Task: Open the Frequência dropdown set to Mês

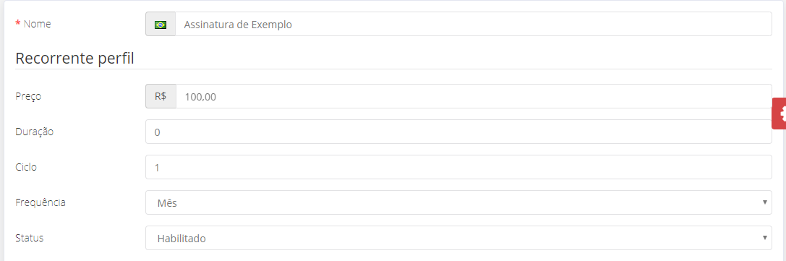Action: click(458, 202)
